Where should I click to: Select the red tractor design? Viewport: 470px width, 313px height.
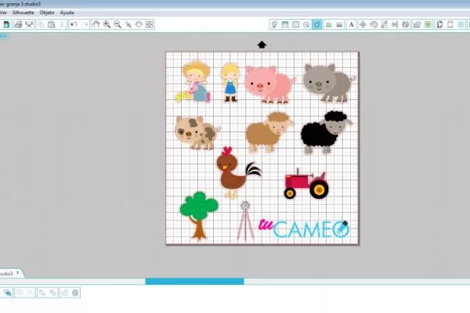coord(306,184)
